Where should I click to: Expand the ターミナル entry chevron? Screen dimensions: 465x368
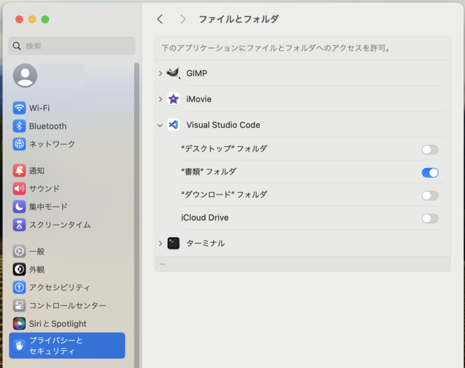coord(160,243)
